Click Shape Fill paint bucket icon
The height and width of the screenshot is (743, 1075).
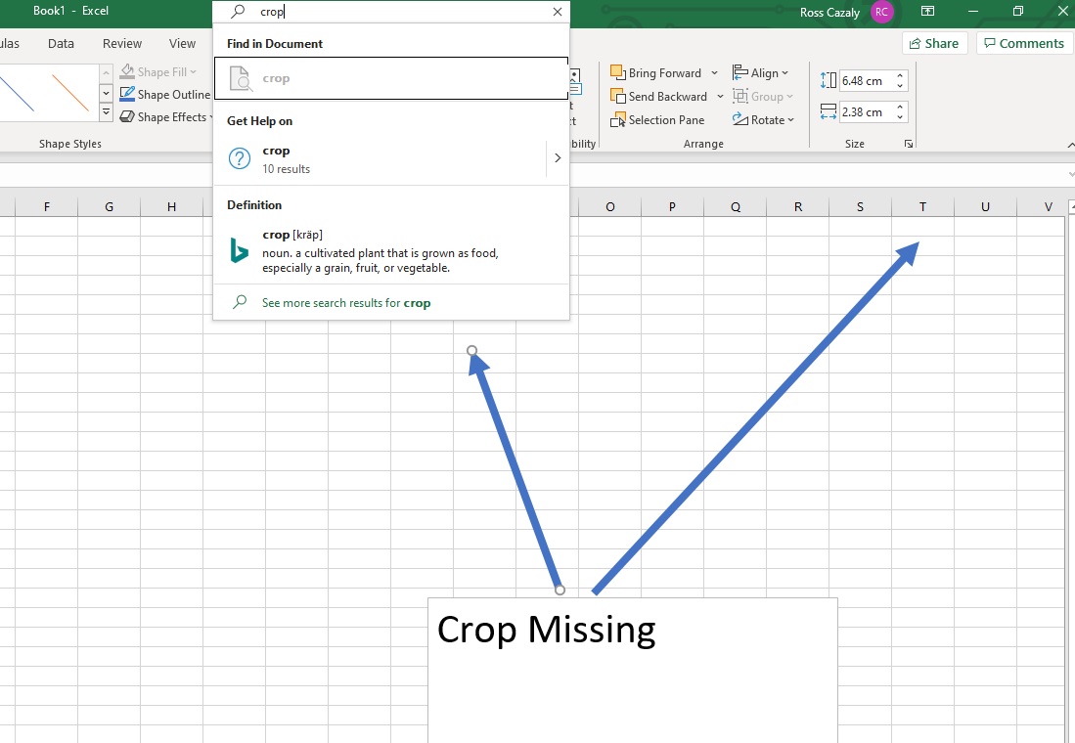pos(127,72)
